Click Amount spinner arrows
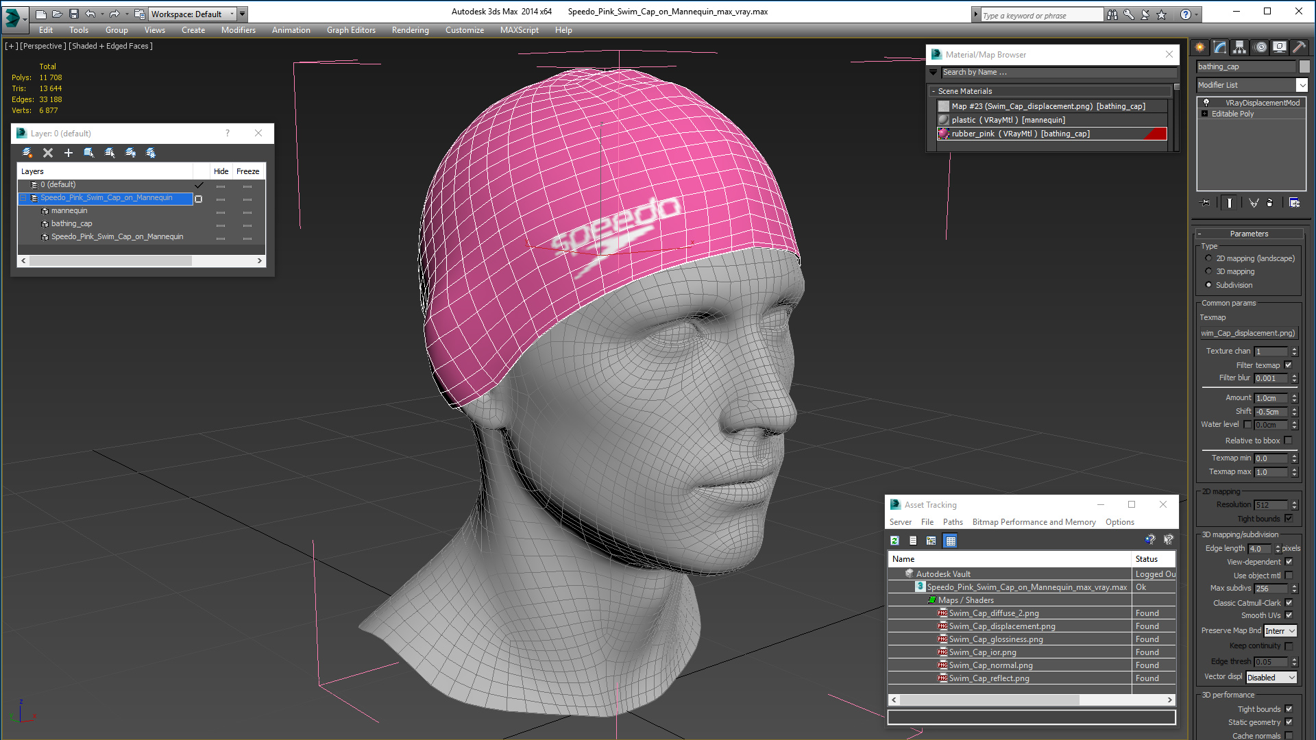 pyautogui.click(x=1294, y=398)
